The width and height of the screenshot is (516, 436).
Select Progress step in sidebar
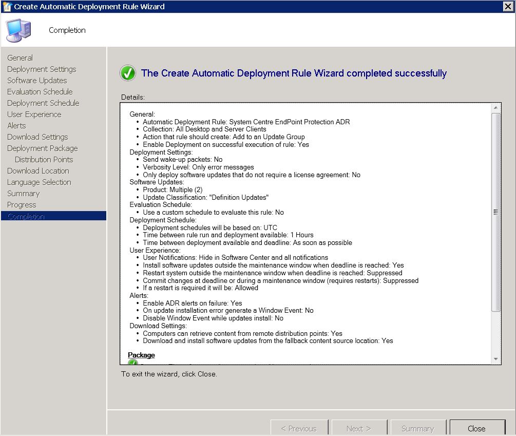pyautogui.click(x=22, y=205)
